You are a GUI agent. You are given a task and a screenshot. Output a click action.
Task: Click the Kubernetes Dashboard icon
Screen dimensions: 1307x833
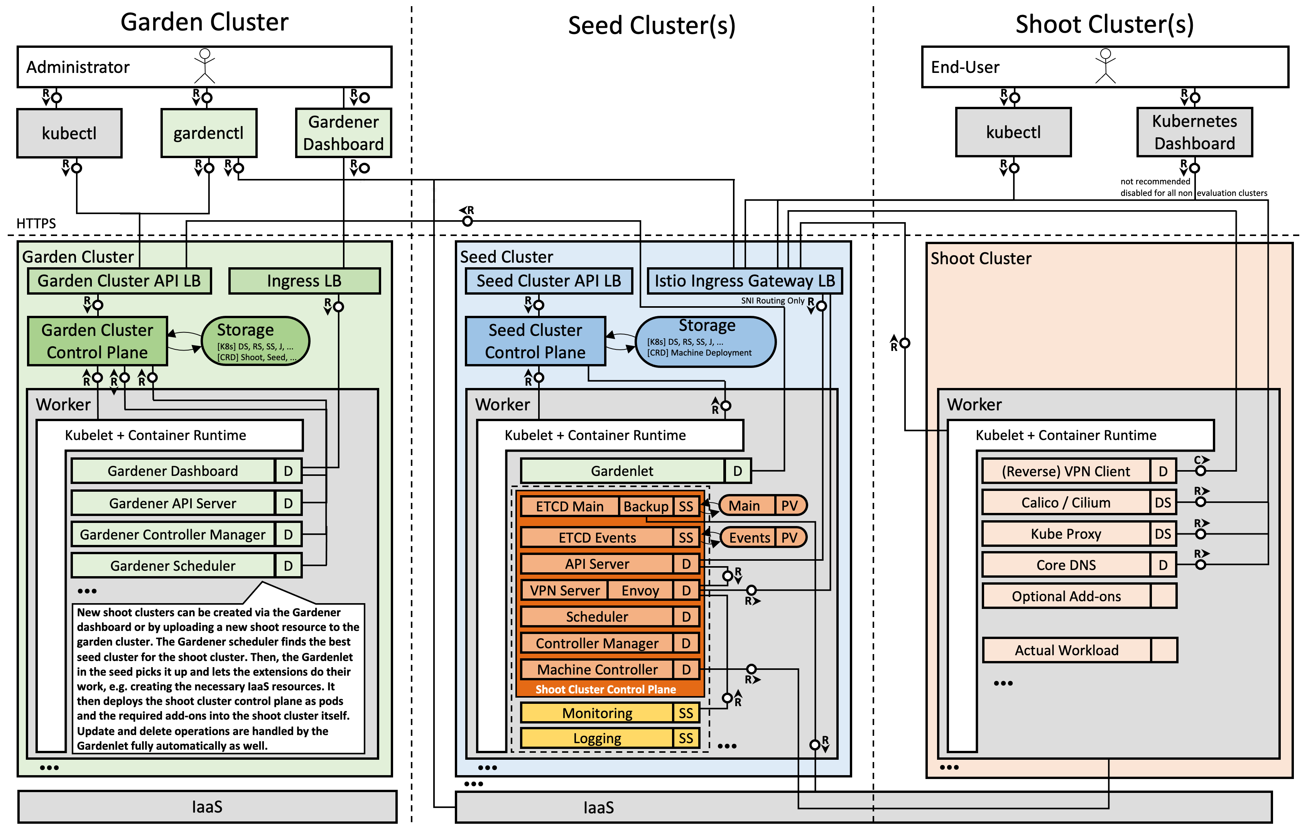coord(1194,132)
